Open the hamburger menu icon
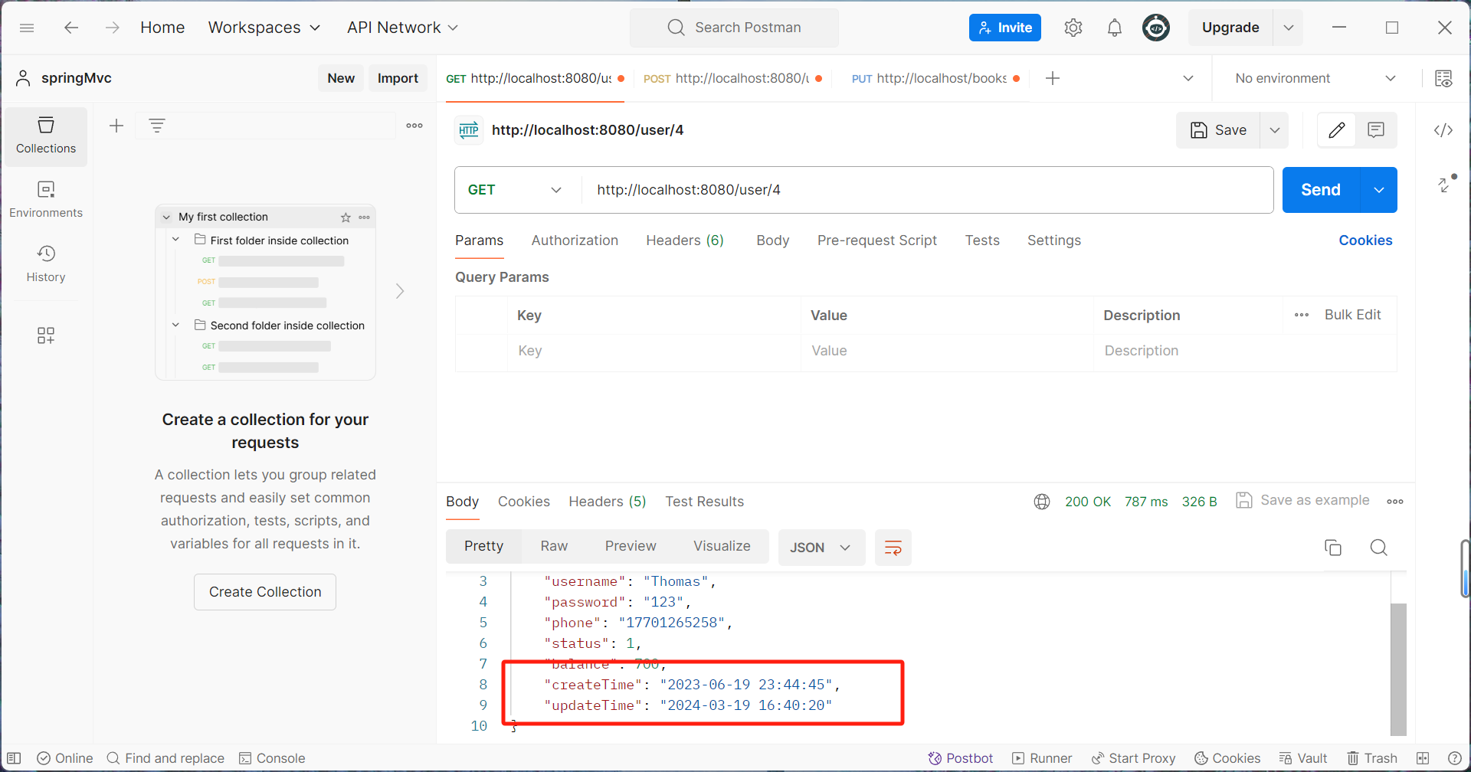Screen dimensions: 1471x772 point(27,28)
